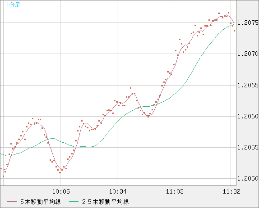Select the 1.2070 price axis label

(x=248, y=54)
